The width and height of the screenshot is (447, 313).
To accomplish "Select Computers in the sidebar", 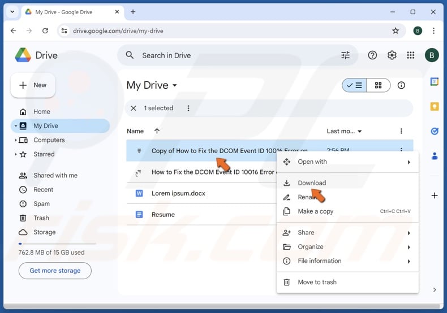I will tap(60, 140).
